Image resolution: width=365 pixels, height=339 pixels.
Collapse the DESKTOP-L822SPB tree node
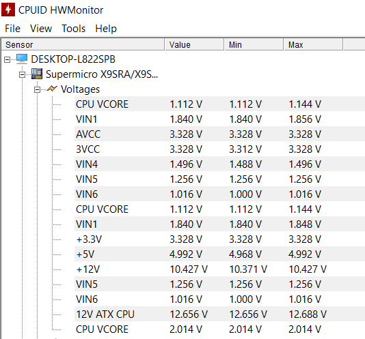[8, 60]
